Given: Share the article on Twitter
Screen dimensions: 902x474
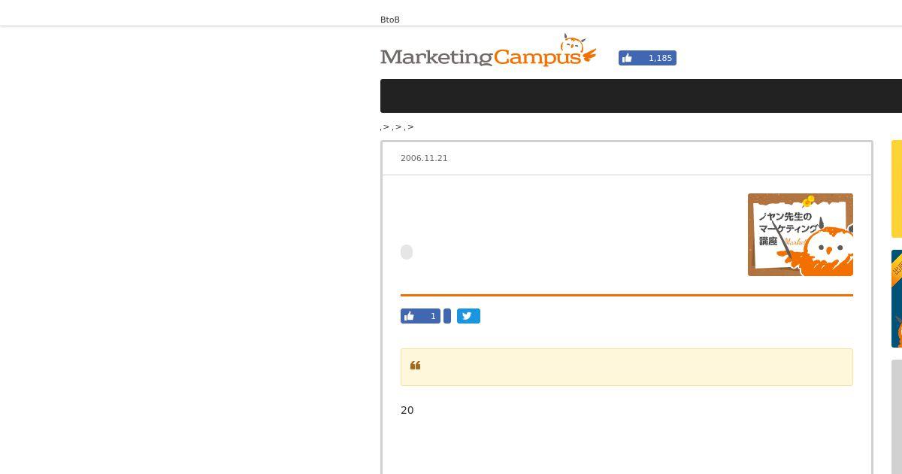Looking at the screenshot, I should point(468,316).
